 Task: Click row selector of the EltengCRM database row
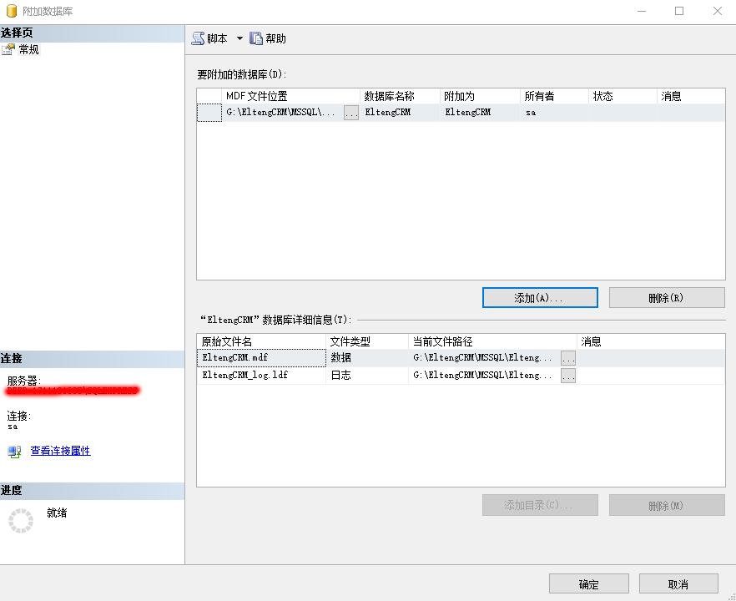[x=209, y=113]
